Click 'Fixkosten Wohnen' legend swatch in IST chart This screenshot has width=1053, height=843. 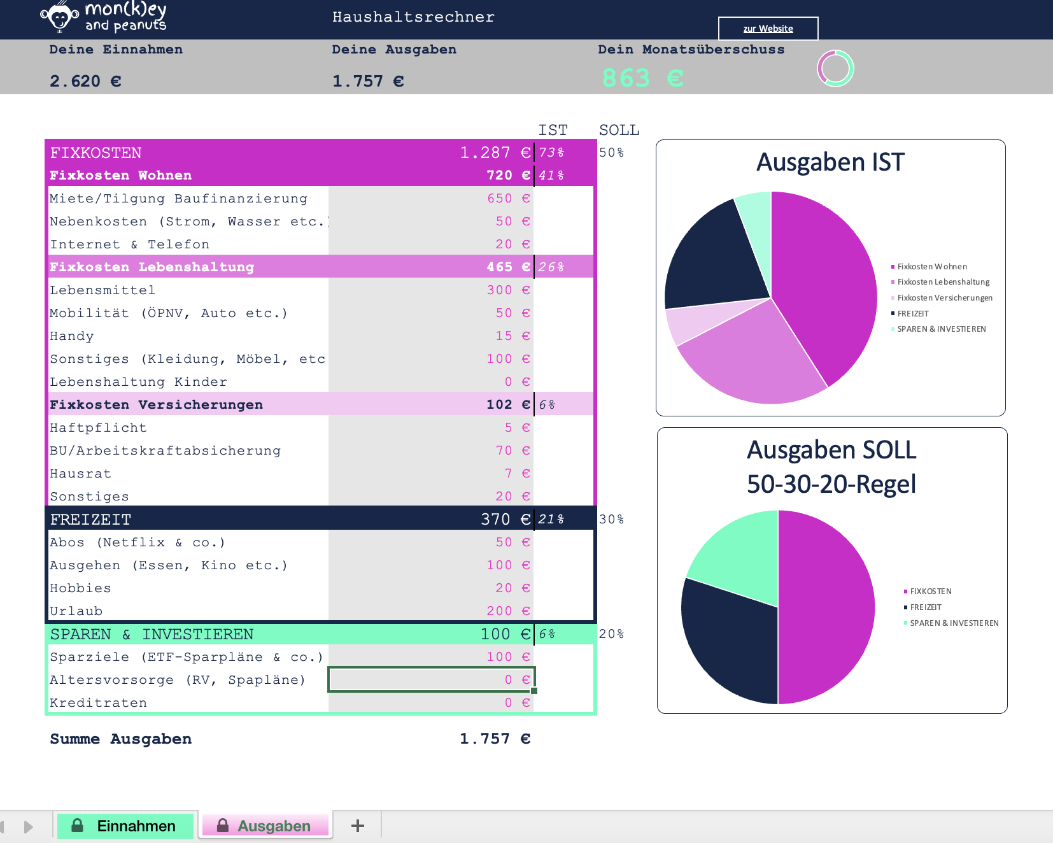pyautogui.click(x=893, y=267)
